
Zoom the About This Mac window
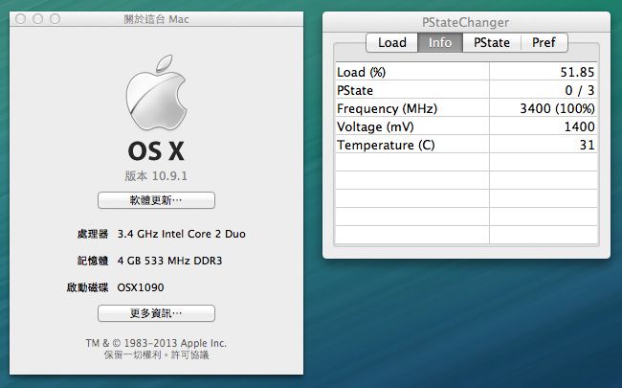coord(56,18)
